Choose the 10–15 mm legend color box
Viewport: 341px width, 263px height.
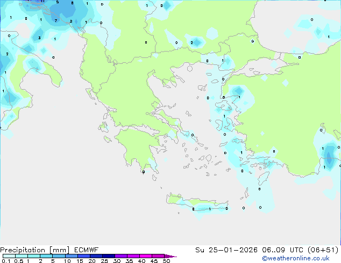click(72, 256)
